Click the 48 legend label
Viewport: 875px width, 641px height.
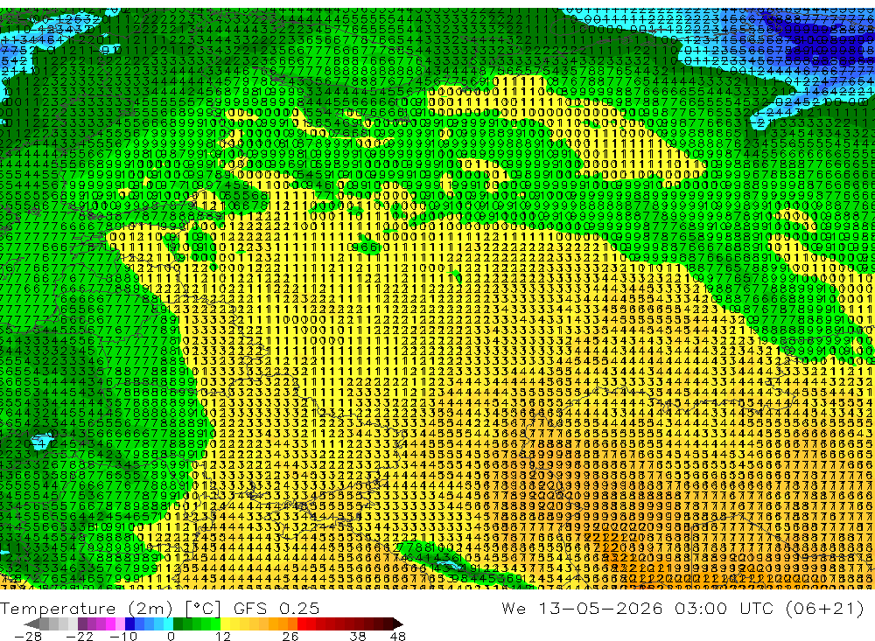click(398, 636)
